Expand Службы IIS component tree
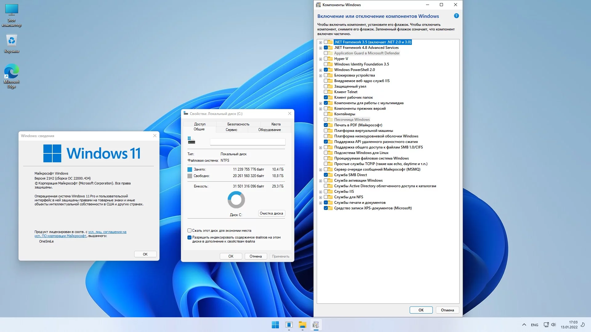The image size is (591, 332). click(x=320, y=191)
